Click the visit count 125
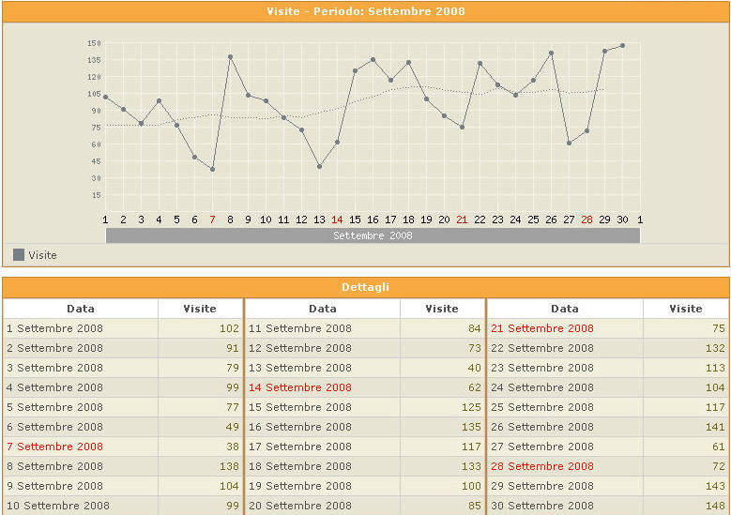This screenshot has height=515, width=731. pyautogui.click(x=471, y=407)
